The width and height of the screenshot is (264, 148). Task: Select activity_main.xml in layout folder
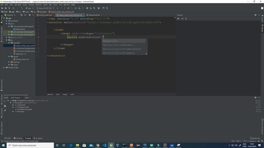click(21, 59)
